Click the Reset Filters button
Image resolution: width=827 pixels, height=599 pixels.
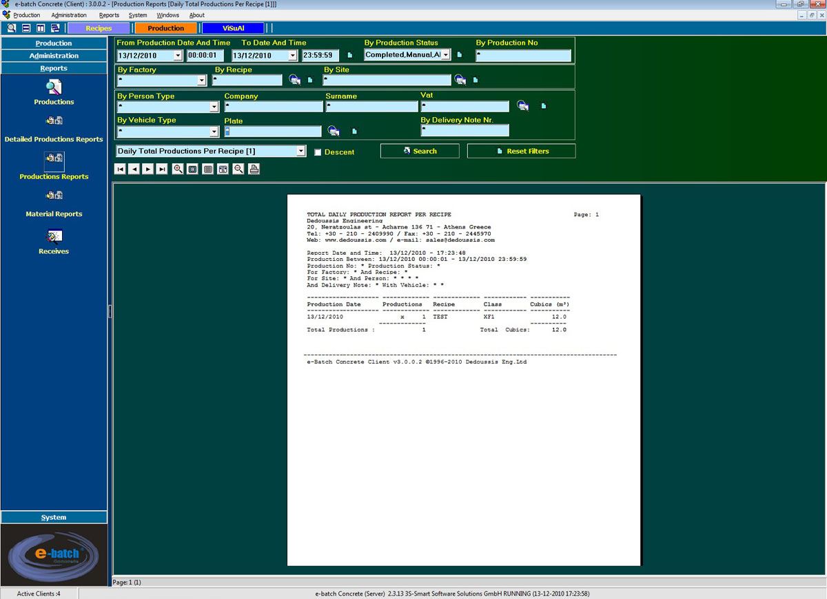(x=521, y=151)
